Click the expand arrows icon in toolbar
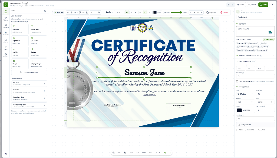277x158 pixels. 92,12
